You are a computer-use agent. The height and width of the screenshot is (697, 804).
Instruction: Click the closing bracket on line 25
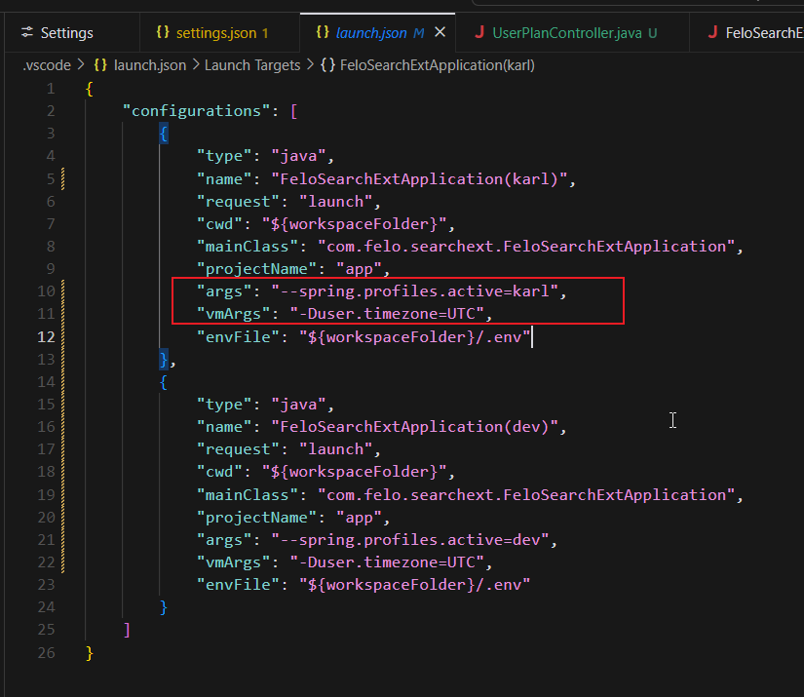pos(127,630)
